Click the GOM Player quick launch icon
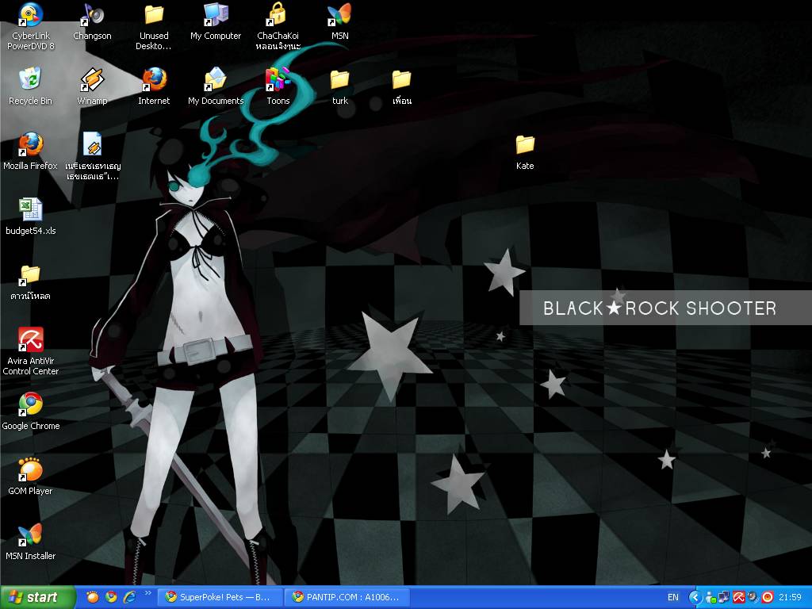This screenshot has height=609, width=812. [x=92, y=597]
